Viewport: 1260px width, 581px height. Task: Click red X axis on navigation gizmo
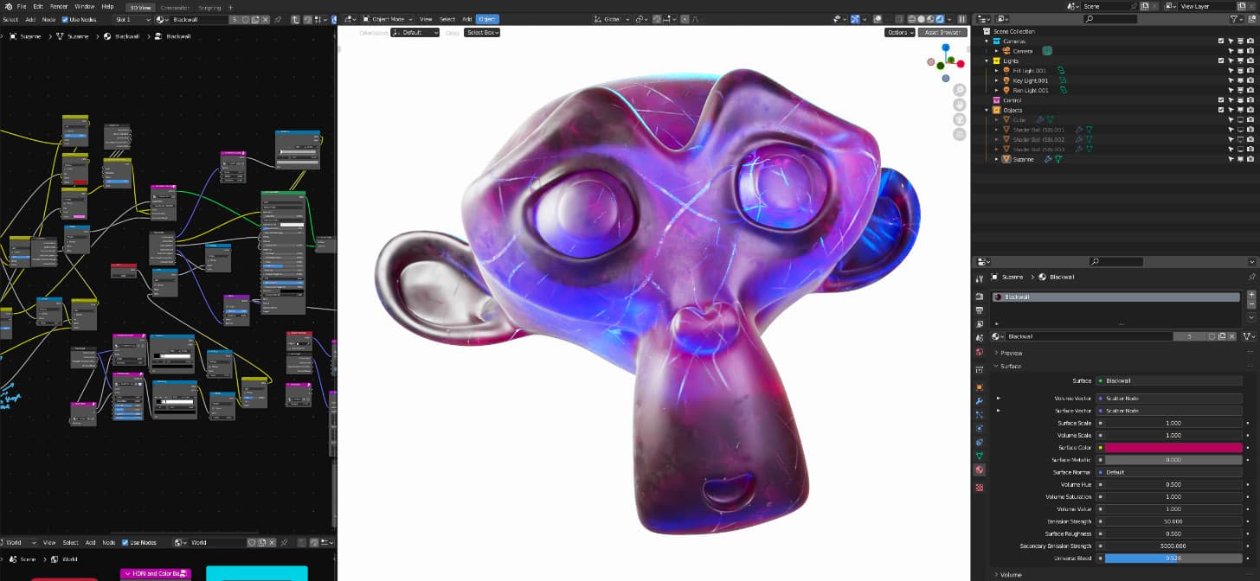click(x=961, y=62)
